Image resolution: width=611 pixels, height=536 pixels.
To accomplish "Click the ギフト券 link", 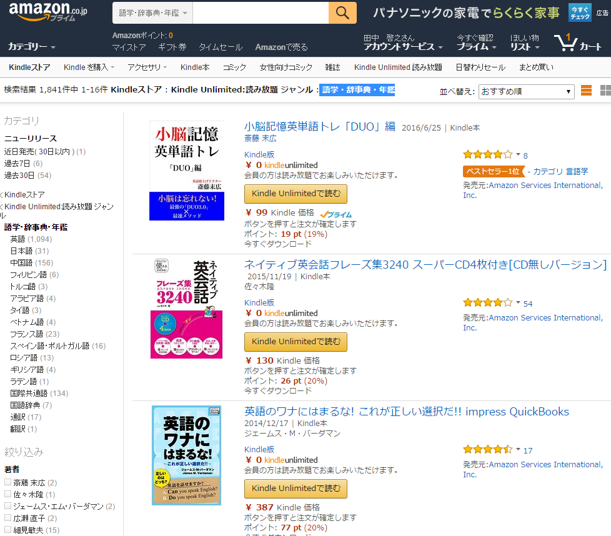I will coord(172,47).
